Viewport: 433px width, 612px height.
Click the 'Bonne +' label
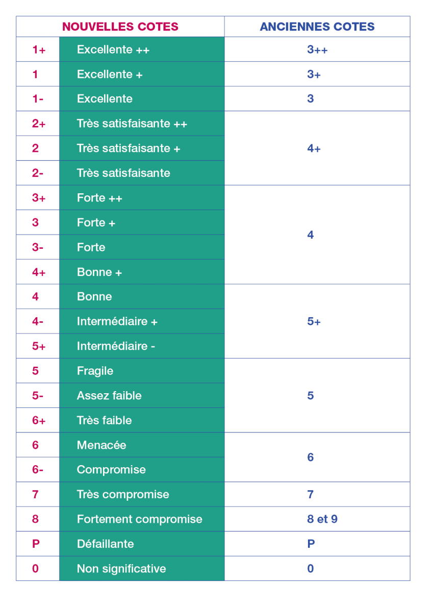tap(99, 272)
